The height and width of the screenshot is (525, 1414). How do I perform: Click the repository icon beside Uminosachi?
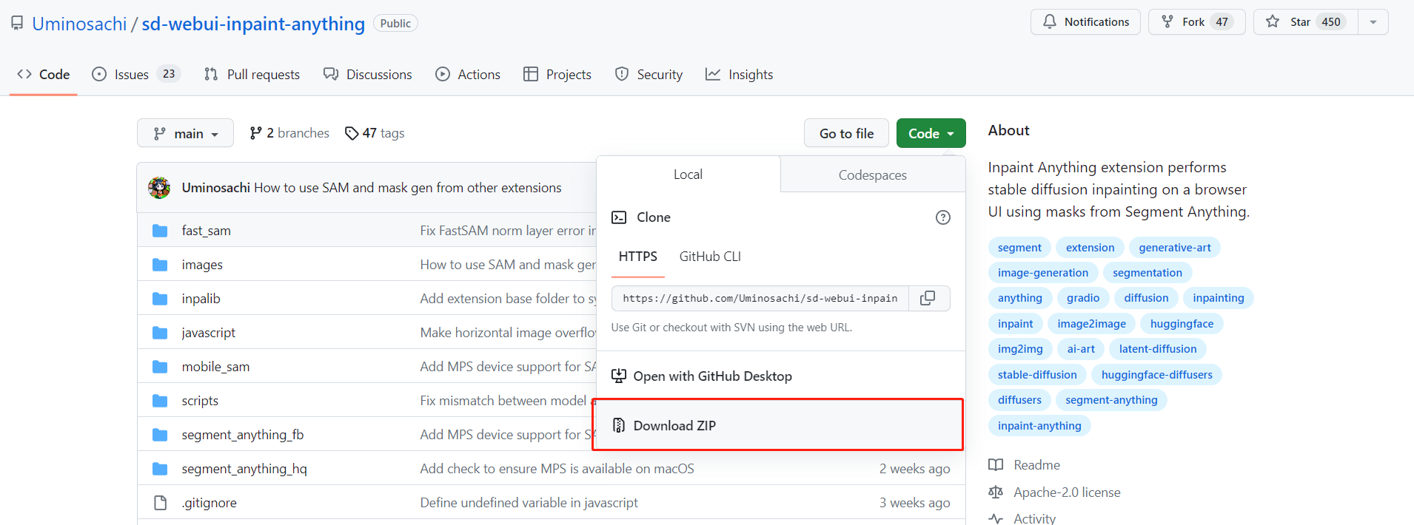click(x=17, y=24)
